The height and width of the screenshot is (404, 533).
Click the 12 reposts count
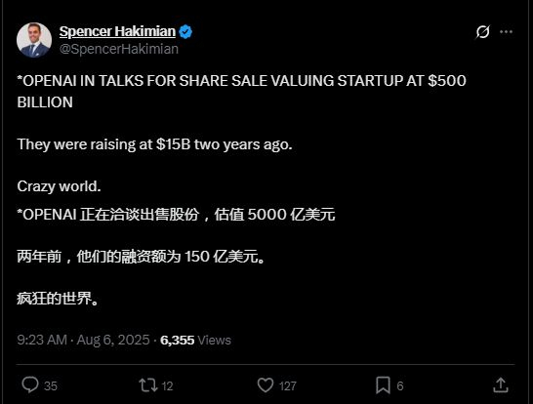tap(167, 386)
